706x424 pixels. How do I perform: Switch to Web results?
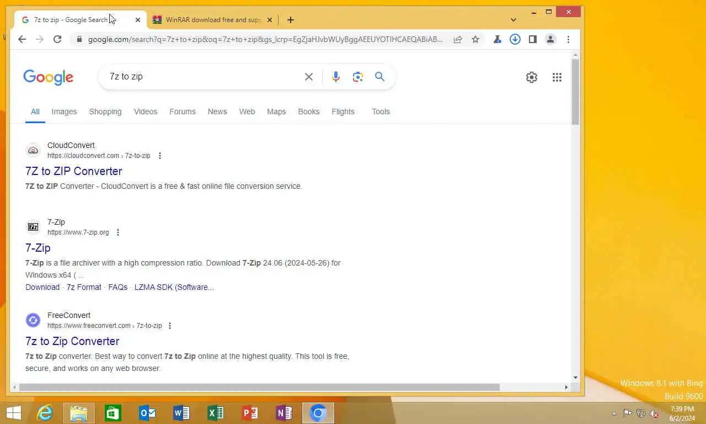click(x=247, y=112)
